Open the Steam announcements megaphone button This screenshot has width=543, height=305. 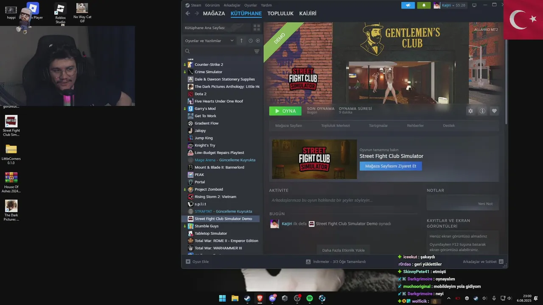408,5
